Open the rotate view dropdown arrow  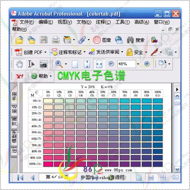(169, 64)
